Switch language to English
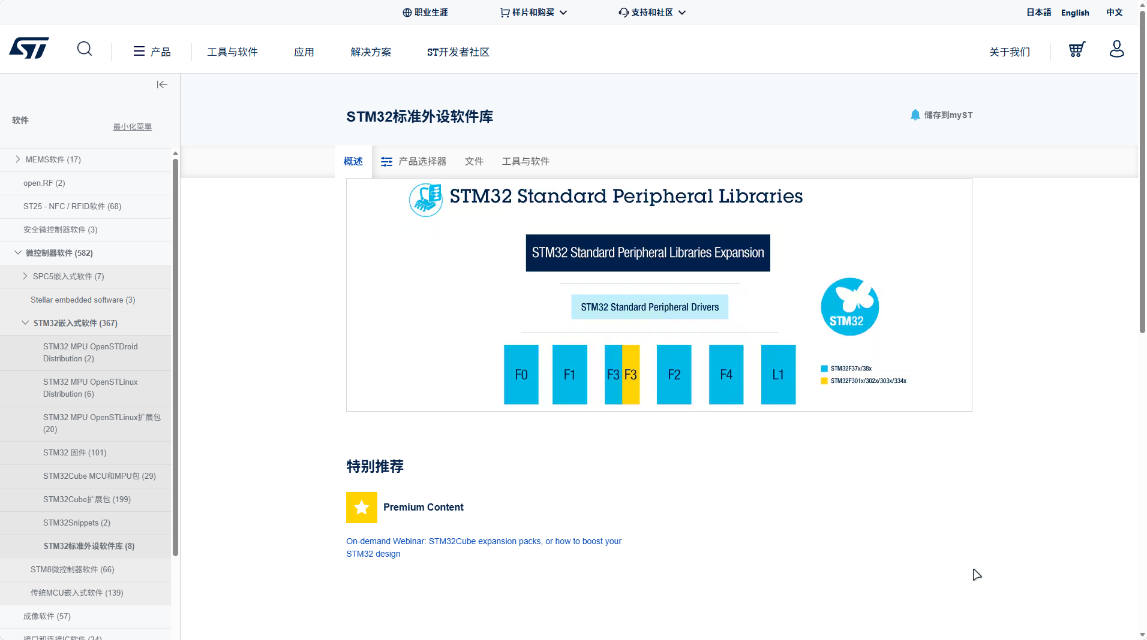Screen dimensions: 1147x640 coord(1075,13)
